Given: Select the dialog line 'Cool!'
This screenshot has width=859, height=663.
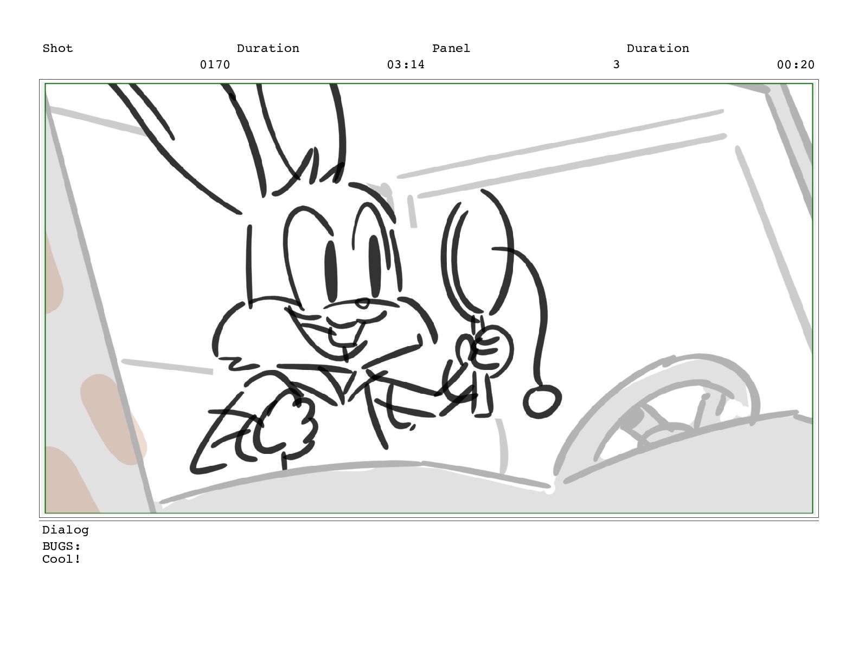Looking at the screenshot, I should click(61, 559).
